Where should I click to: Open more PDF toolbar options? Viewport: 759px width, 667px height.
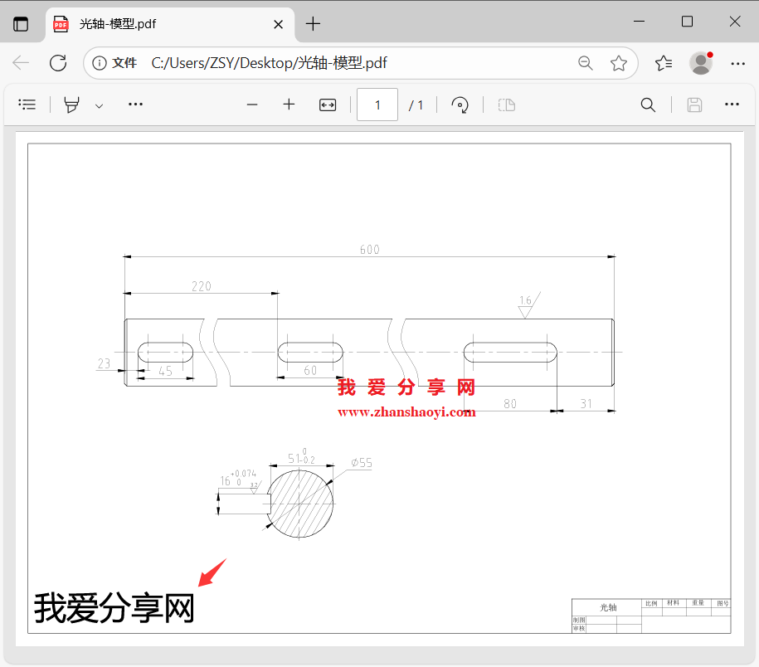click(x=731, y=105)
